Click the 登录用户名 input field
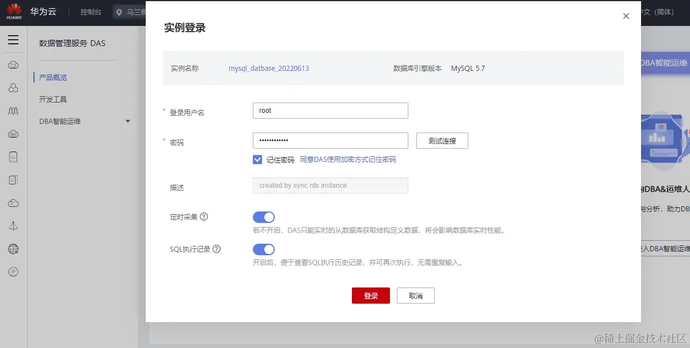The width and height of the screenshot is (690, 348). [331, 111]
